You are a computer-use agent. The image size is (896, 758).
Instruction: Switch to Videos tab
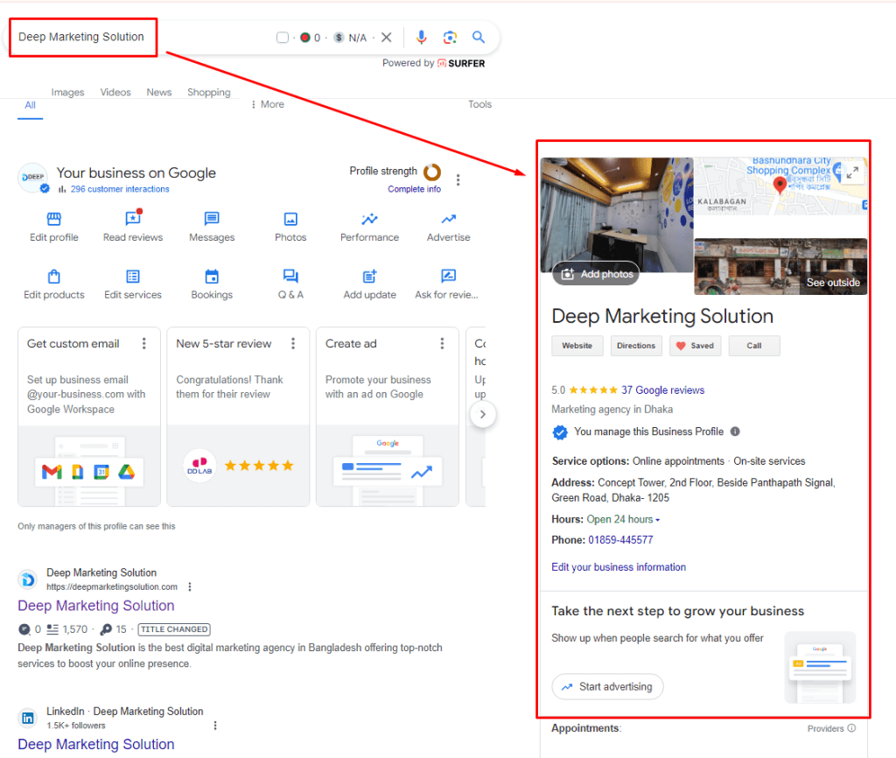(115, 92)
